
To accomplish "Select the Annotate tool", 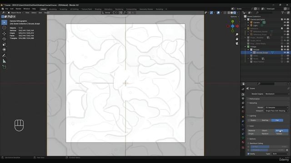I will (4, 56).
